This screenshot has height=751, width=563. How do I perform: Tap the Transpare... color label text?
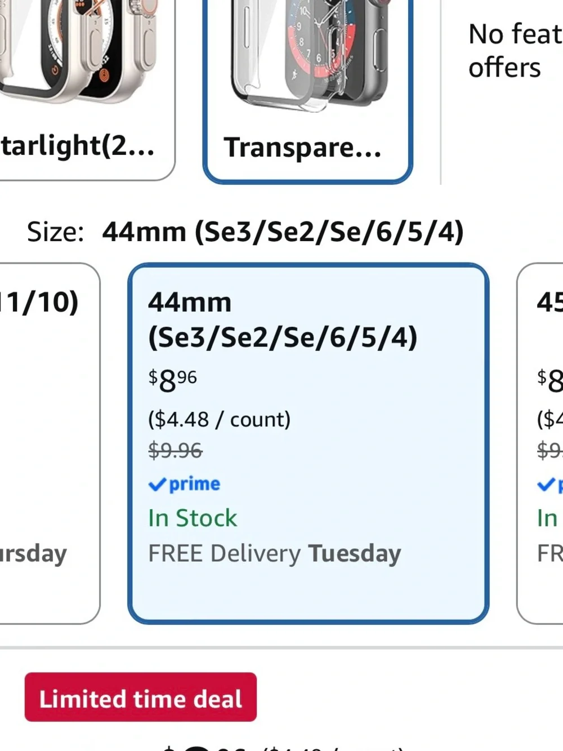(x=303, y=148)
